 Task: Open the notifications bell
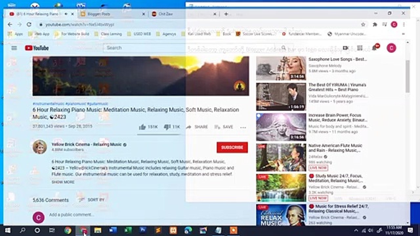tap(375, 48)
